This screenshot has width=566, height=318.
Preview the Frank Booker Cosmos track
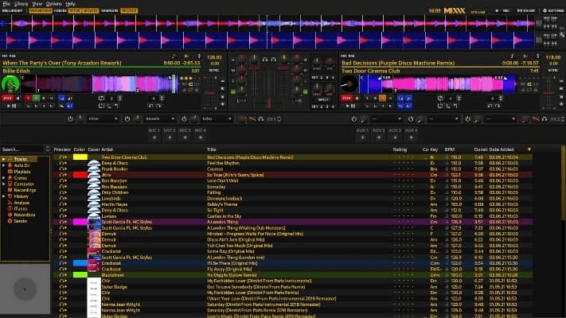coord(63,169)
